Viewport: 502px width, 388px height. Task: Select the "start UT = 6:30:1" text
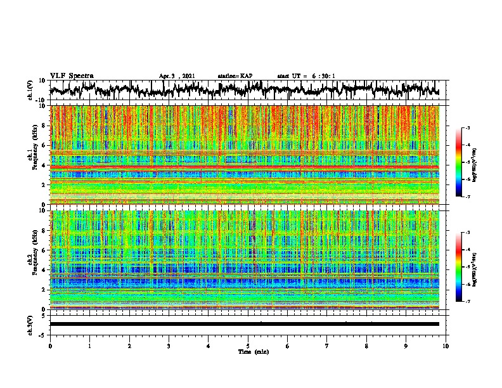(x=306, y=76)
